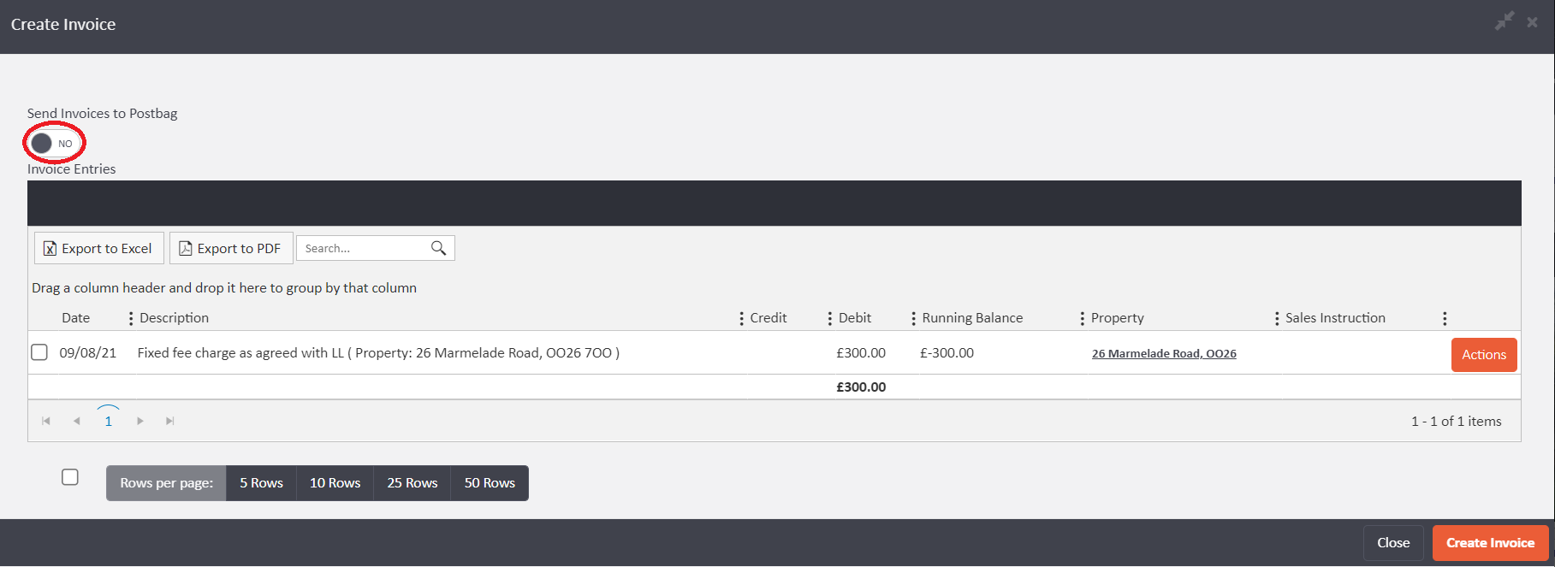Select 10 Rows per page
Screen dimensions: 1555x567
coord(335,483)
